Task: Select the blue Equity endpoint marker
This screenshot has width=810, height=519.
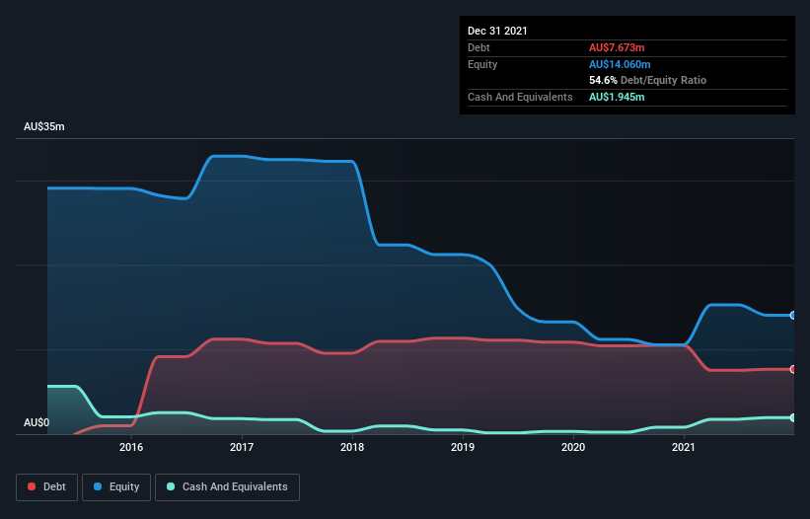Action: click(x=793, y=315)
